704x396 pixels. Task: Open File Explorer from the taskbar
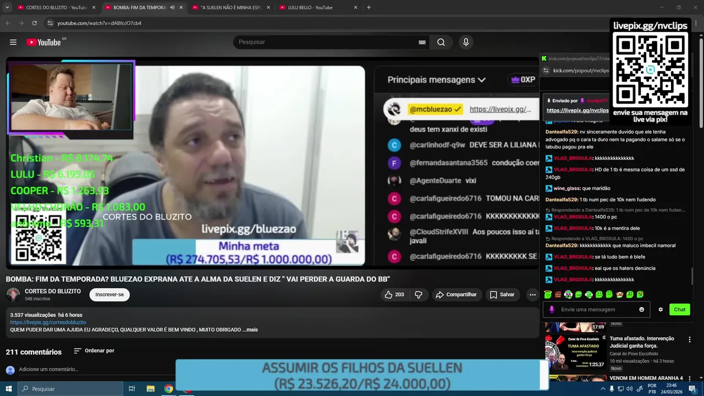point(150,389)
